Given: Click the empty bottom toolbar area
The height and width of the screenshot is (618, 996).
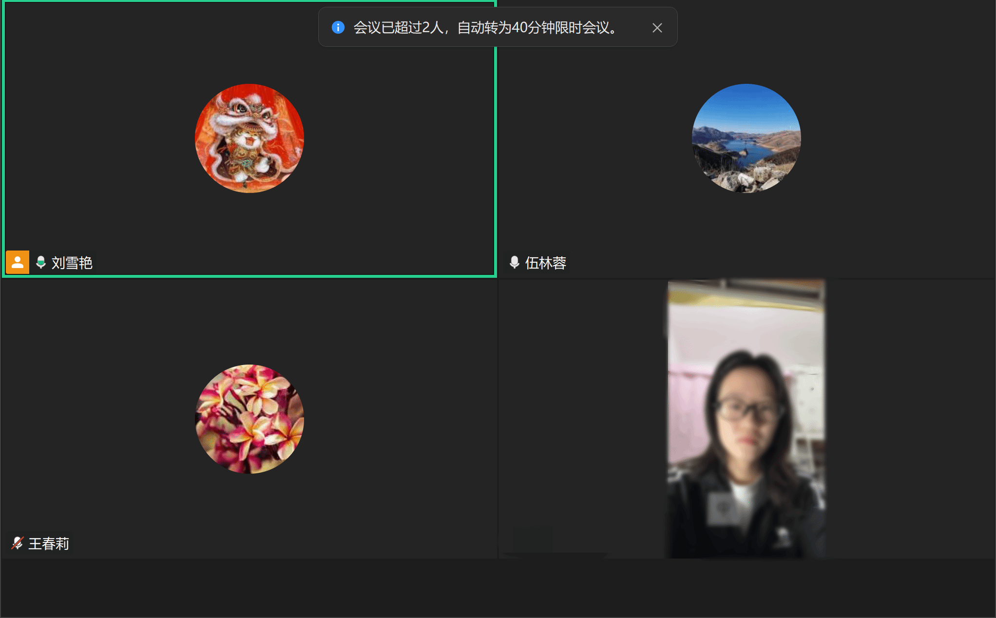Looking at the screenshot, I should point(497,587).
